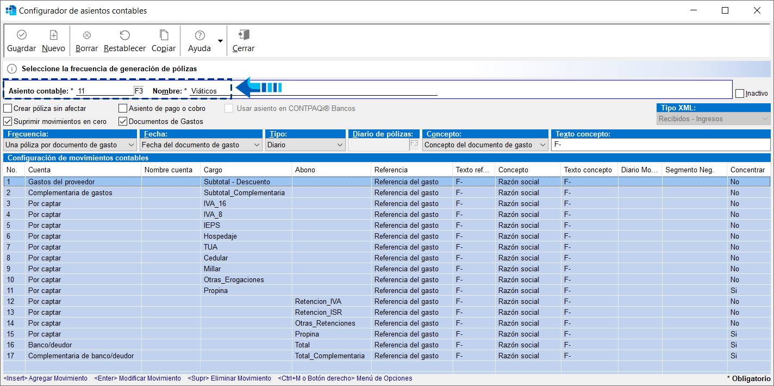Click the Cerrar exit door icon

click(x=244, y=35)
